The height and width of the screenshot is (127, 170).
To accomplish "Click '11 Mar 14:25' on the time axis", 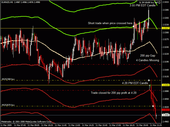I will pyautogui.click(x=88, y=125).
